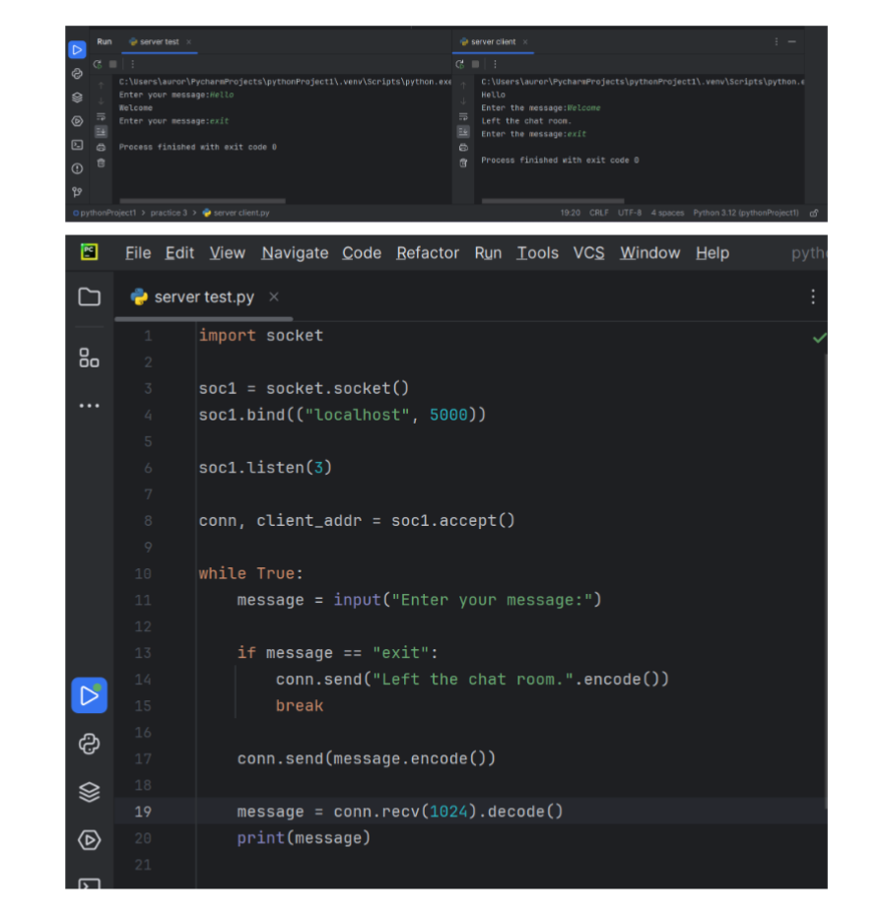Toggle soft-wrap in server client console

(x=464, y=116)
